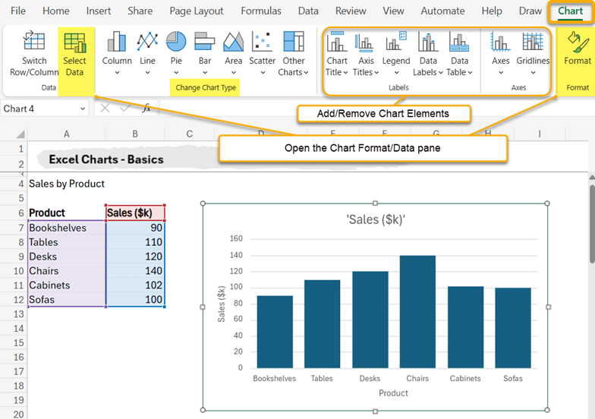
Task: Click cell containing Bookshelves
Action: [x=67, y=228]
